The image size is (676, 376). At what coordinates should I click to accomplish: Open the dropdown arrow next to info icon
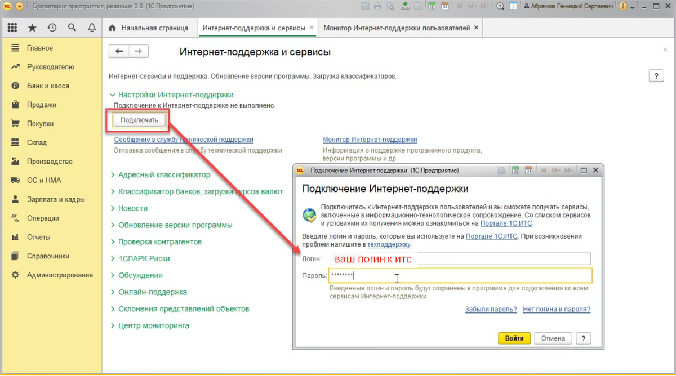(x=633, y=7)
